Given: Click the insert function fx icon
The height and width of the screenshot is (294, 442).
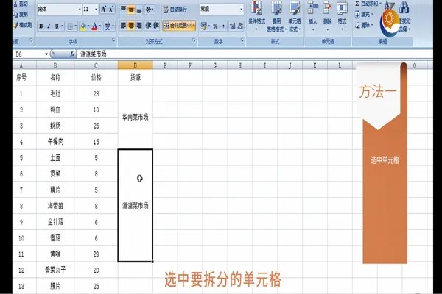Looking at the screenshot, I should click(72, 54).
